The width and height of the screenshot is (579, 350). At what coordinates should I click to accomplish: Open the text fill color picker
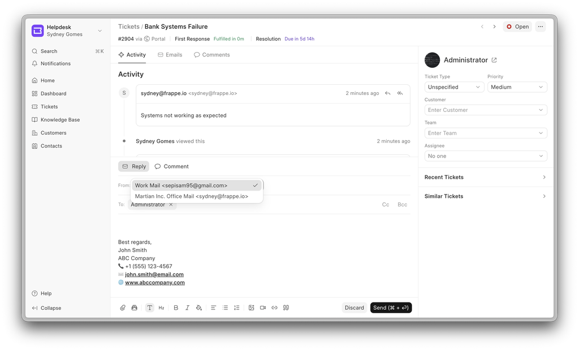pyautogui.click(x=198, y=308)
